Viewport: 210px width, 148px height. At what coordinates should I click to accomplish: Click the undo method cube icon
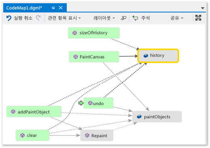[90, 103]
